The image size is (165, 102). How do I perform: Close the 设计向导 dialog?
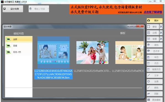tap(140, 26)
